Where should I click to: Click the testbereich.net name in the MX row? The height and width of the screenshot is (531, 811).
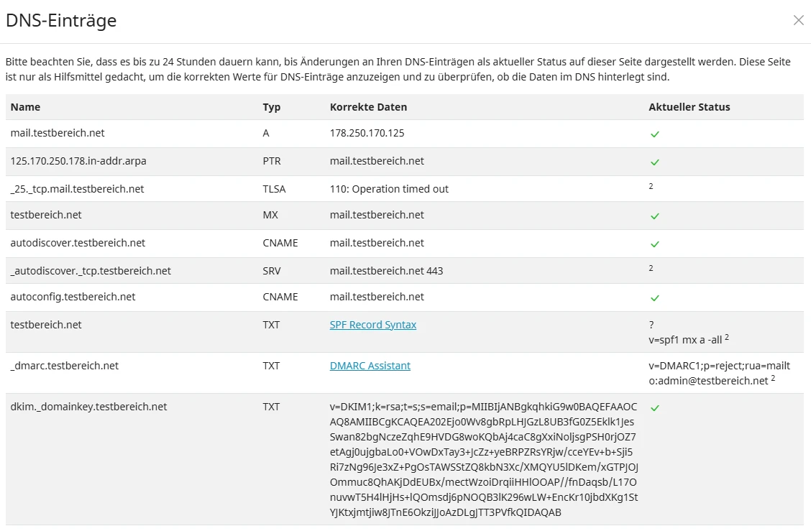[46, 215]
